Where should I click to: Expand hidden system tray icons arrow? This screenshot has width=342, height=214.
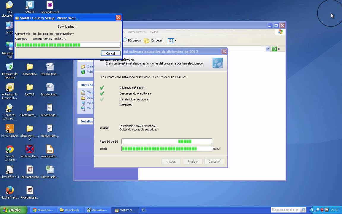tap(312, 210)
